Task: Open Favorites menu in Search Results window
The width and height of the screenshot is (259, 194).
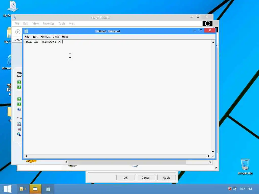Action: coord(49,23)
